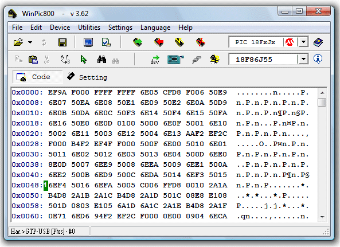Image resolution: width=340 pixels, height=247 pixels.
Task: Click the Microchip logo beside PIC 18FxJx
Action: pos(290,42)
